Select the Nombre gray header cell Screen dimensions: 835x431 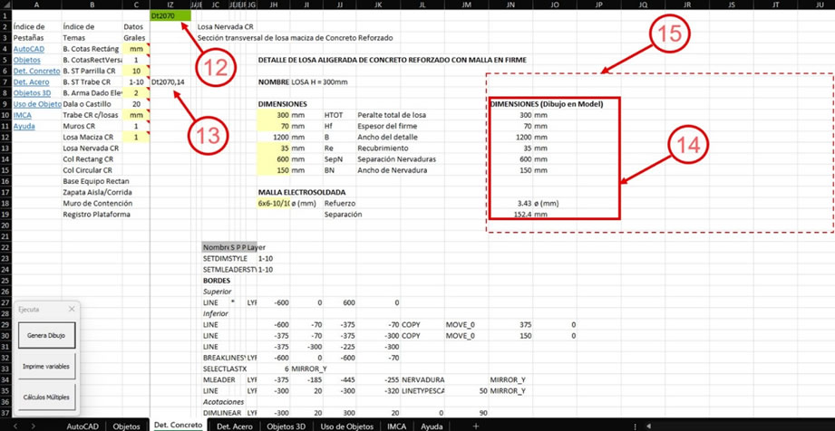click(x=216, y=247)
